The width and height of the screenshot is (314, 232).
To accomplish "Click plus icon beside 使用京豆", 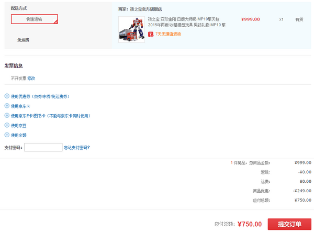I will 7,125.
